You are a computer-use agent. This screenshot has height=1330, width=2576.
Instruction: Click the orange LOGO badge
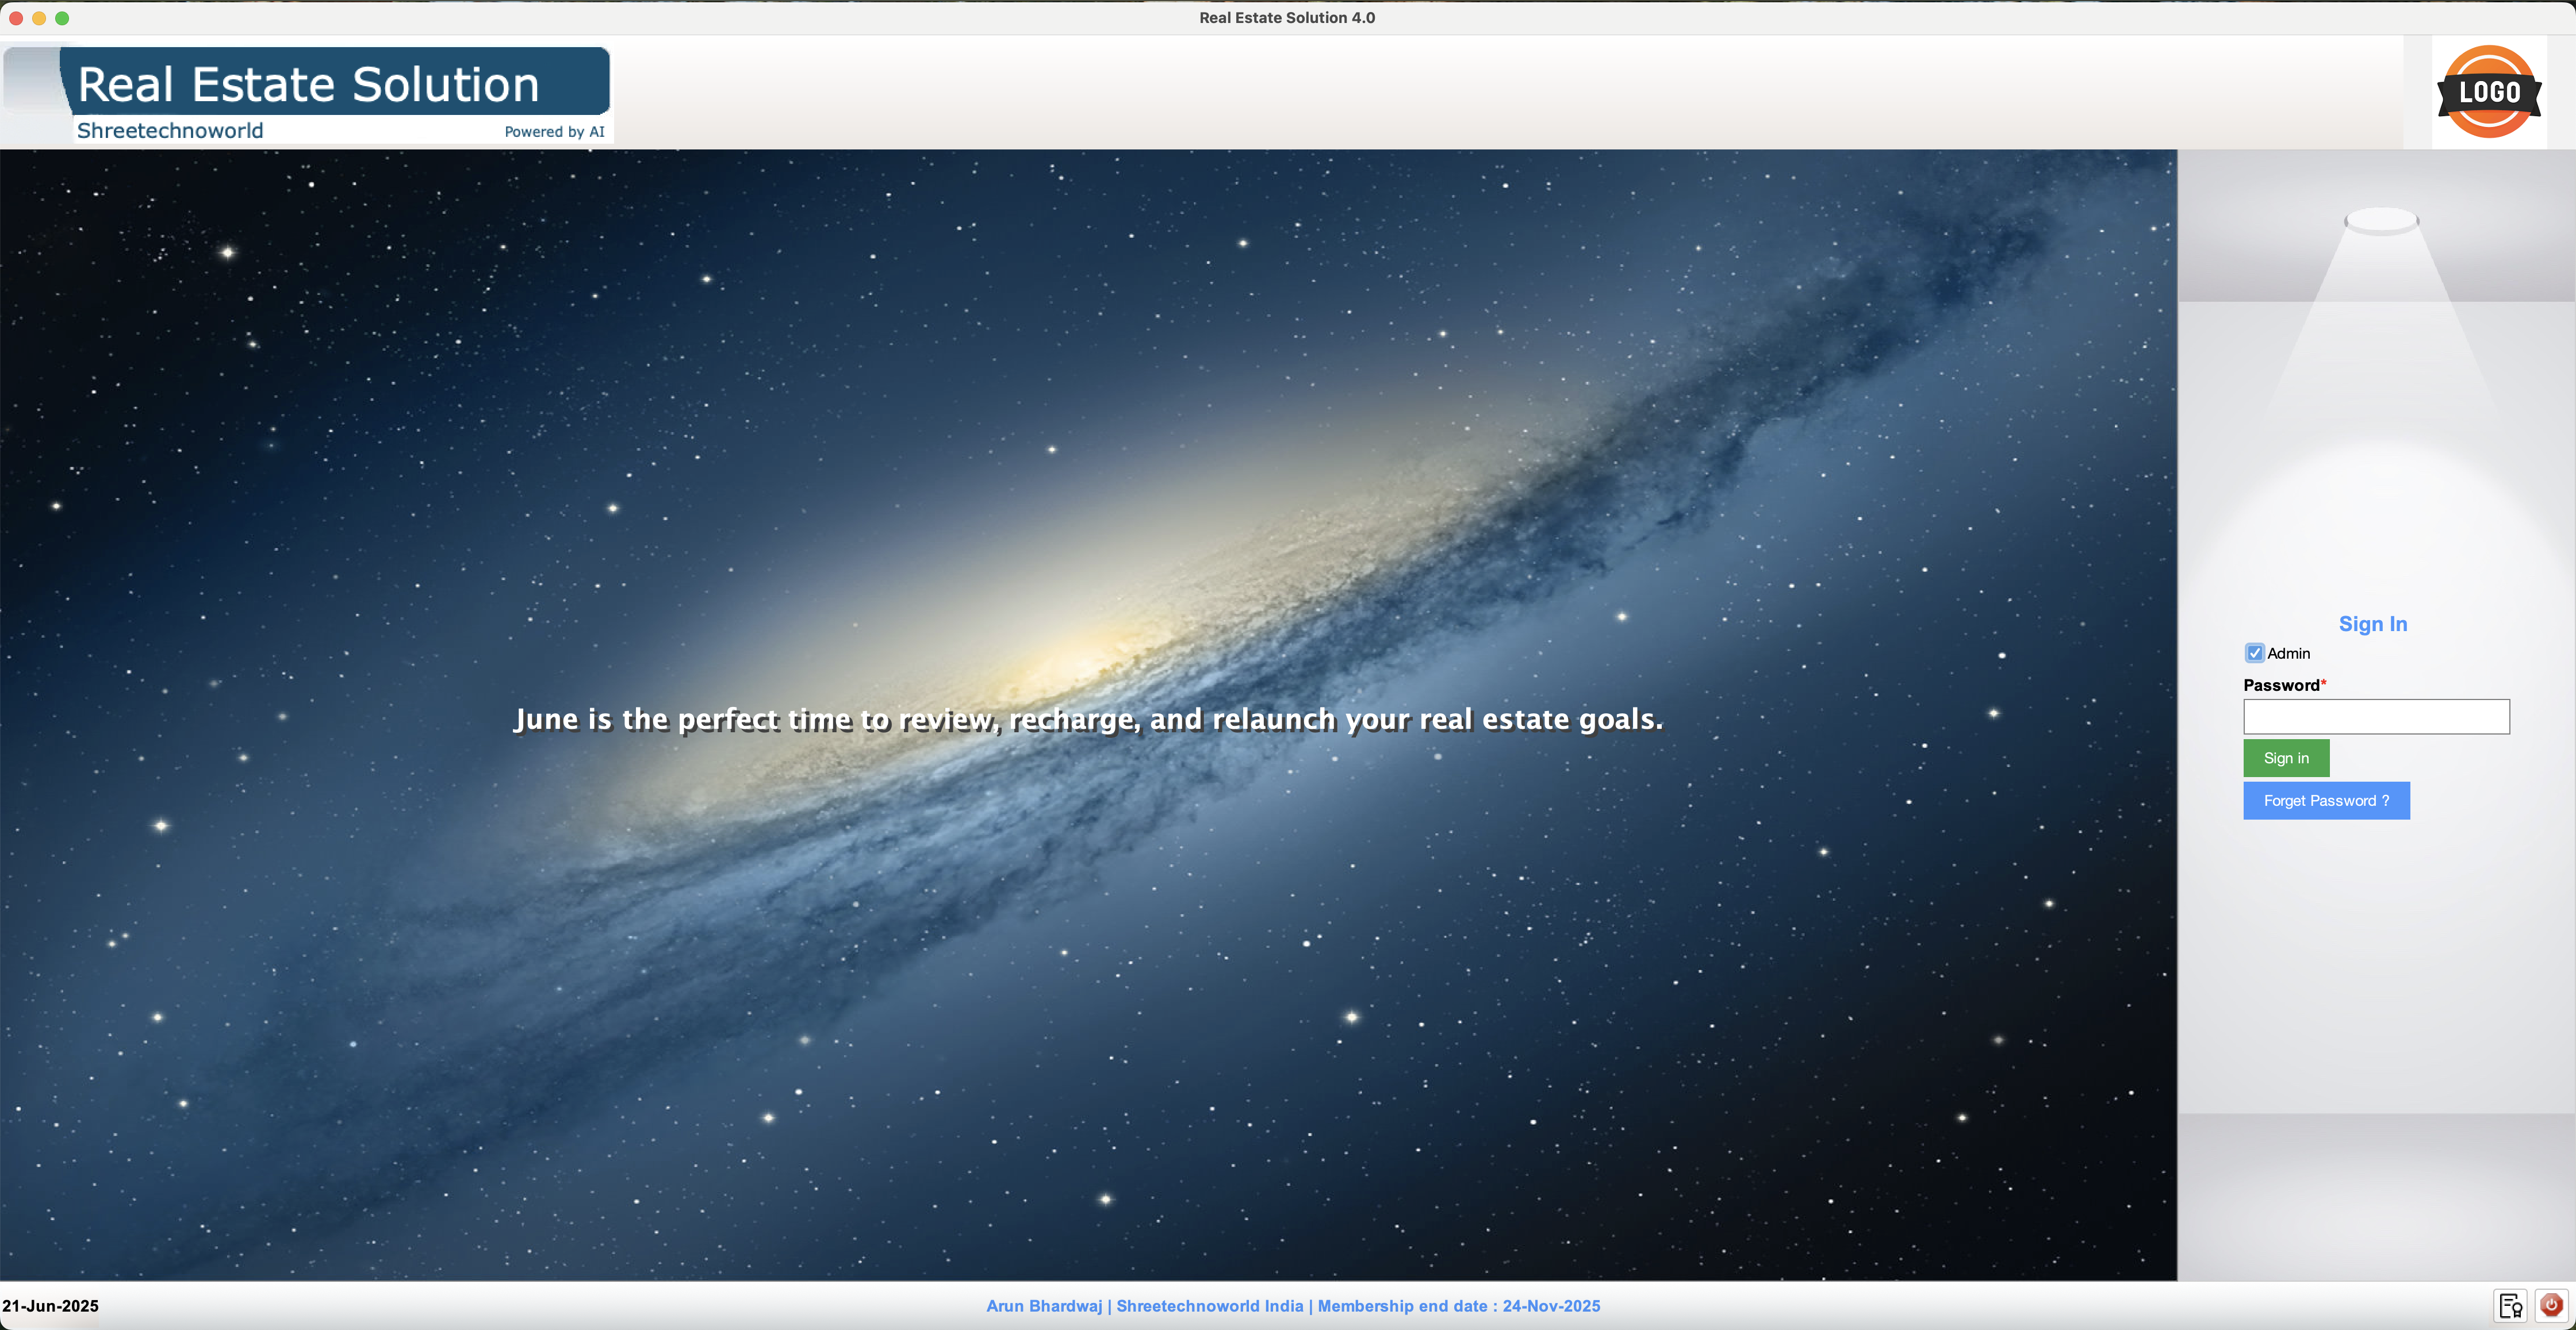(x=2489, y=92)
